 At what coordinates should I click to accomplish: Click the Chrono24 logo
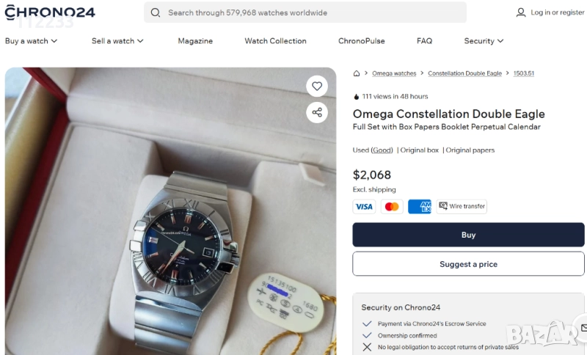pos(50,12)
